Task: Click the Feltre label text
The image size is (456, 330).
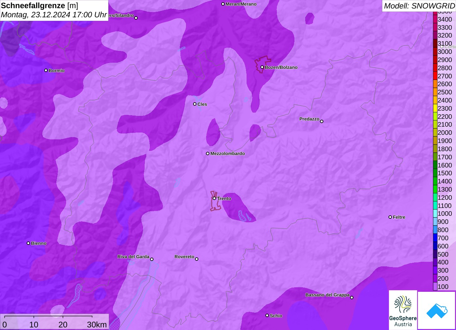Action: 399,217
